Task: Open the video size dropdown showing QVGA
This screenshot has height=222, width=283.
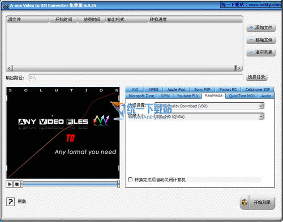Action: click(209, 116)
